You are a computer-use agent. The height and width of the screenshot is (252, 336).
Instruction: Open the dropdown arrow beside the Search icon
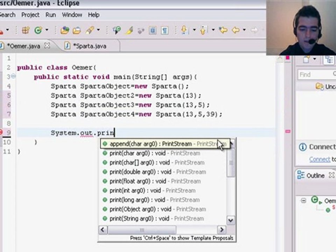[x=98, y=30]
